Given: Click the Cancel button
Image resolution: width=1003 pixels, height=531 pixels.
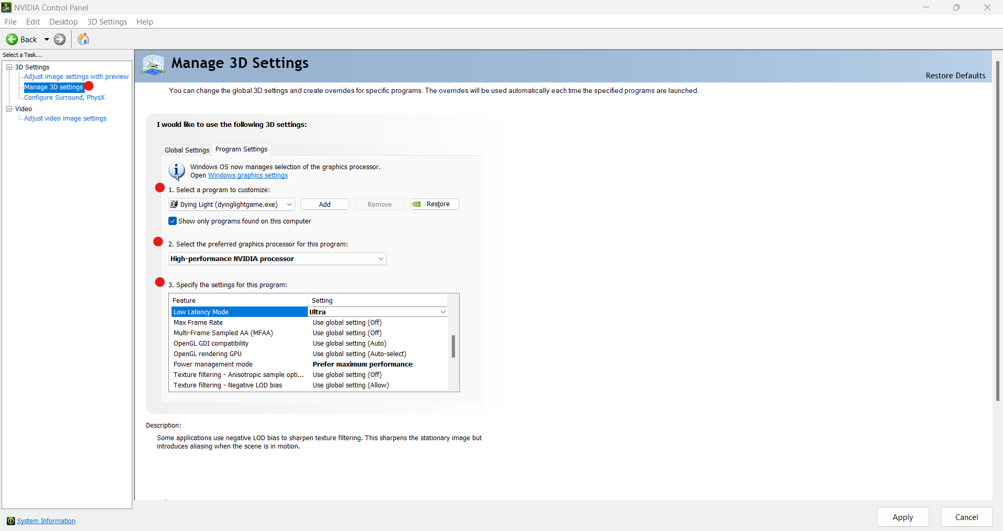Looking at the screenshot, I should click(966, 517).
